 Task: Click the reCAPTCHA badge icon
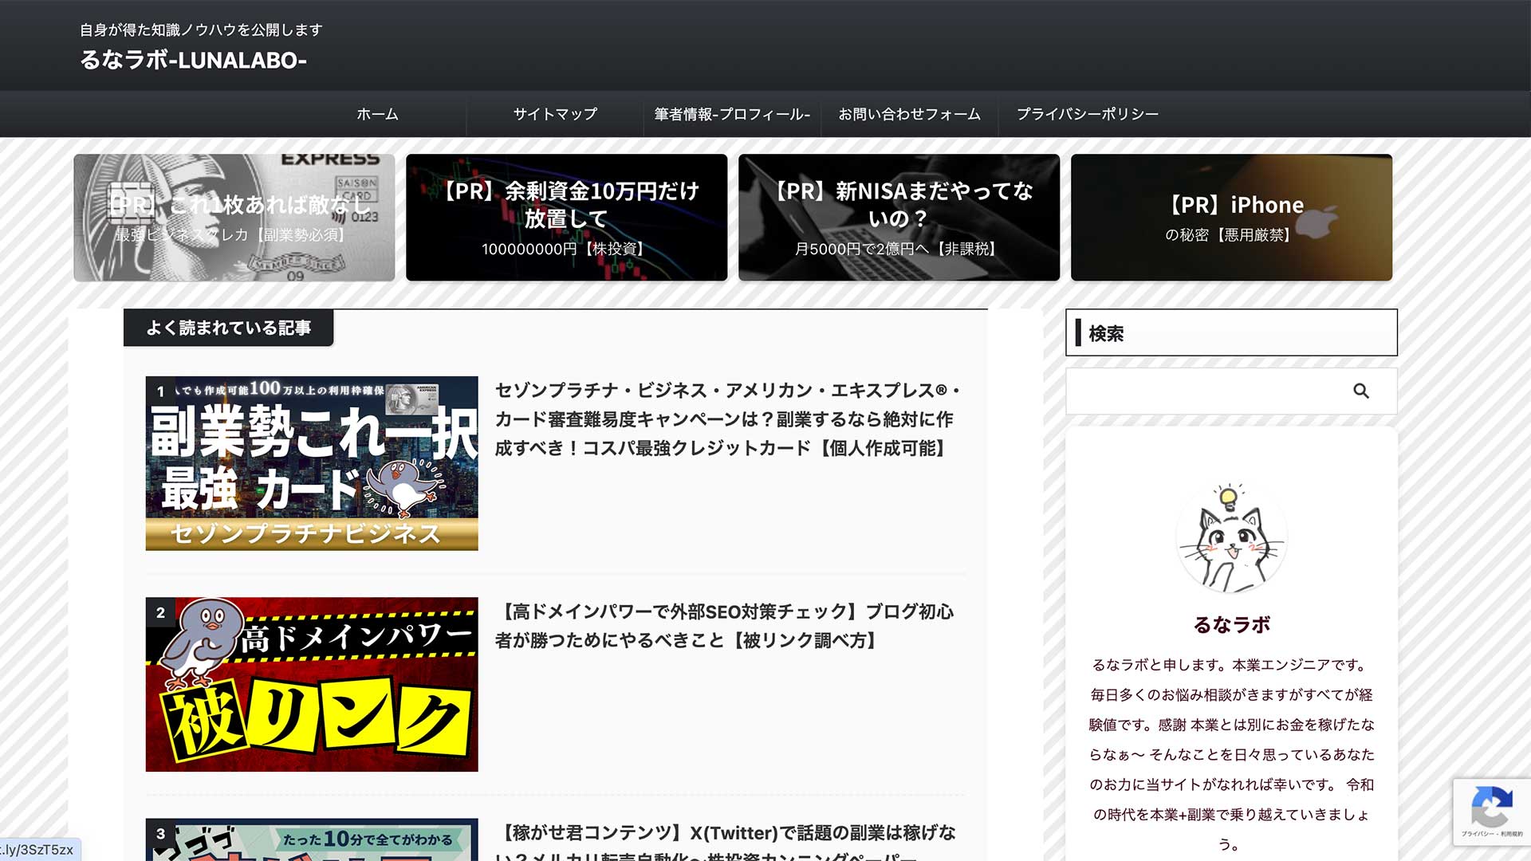1491,808
